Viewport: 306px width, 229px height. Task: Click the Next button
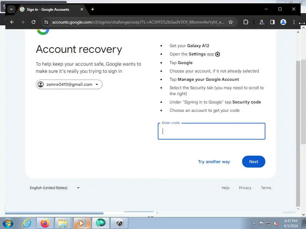[253, 162]
